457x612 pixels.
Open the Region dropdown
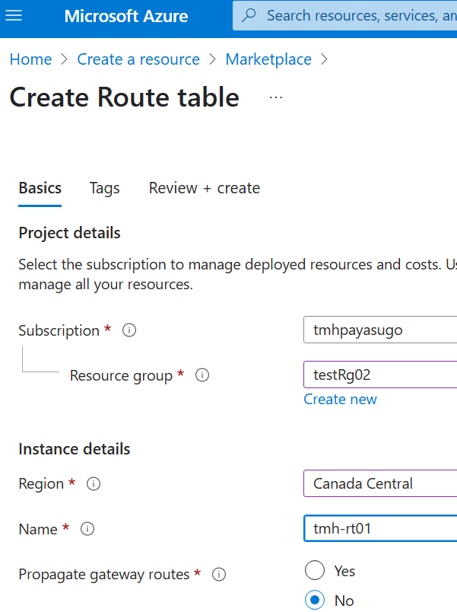(x=380, y=483)
